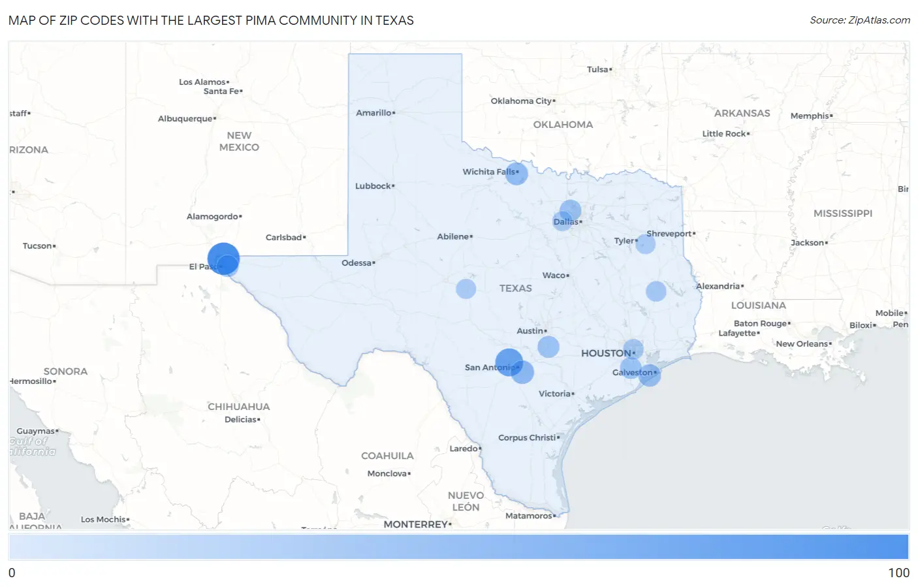Click the New Orleans city label

tap(802, 344)
